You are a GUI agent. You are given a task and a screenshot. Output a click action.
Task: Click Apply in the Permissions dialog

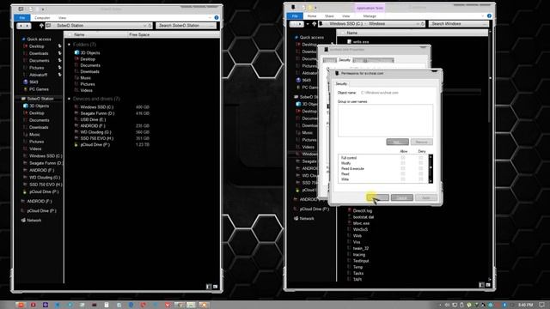(x=426, y=197)
